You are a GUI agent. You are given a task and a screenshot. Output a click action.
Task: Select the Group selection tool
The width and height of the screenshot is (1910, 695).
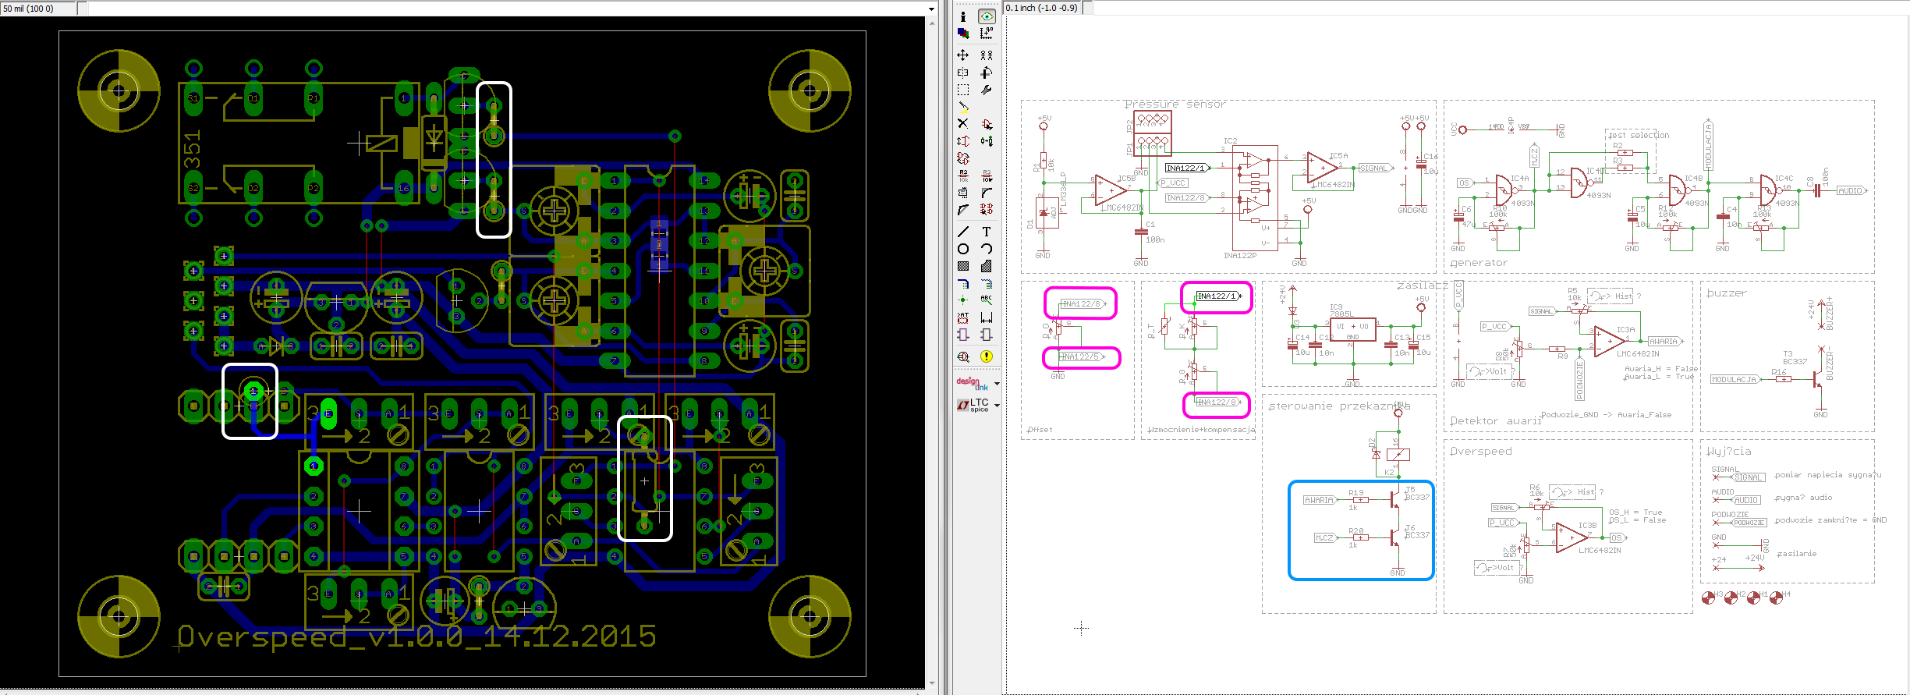point(963,90)
